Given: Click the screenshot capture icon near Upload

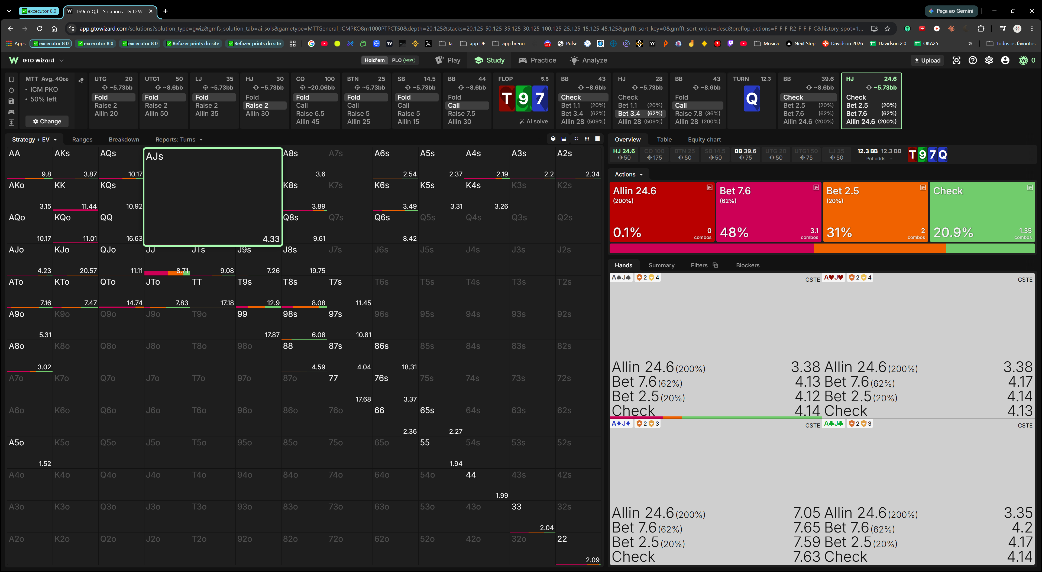Looking at the screenshot, I should [x=956, y=60].
